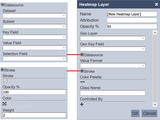Open Color Palette ellipsis options

click(83, 82)
